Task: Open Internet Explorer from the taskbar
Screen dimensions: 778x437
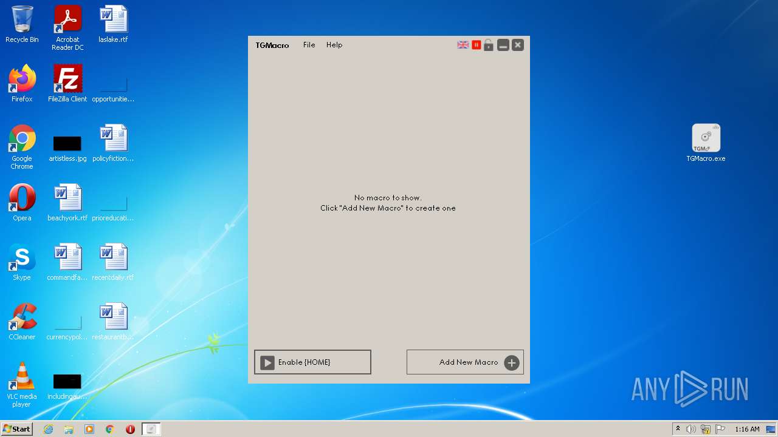Action: pyautogui.click(x=48, y=429)
